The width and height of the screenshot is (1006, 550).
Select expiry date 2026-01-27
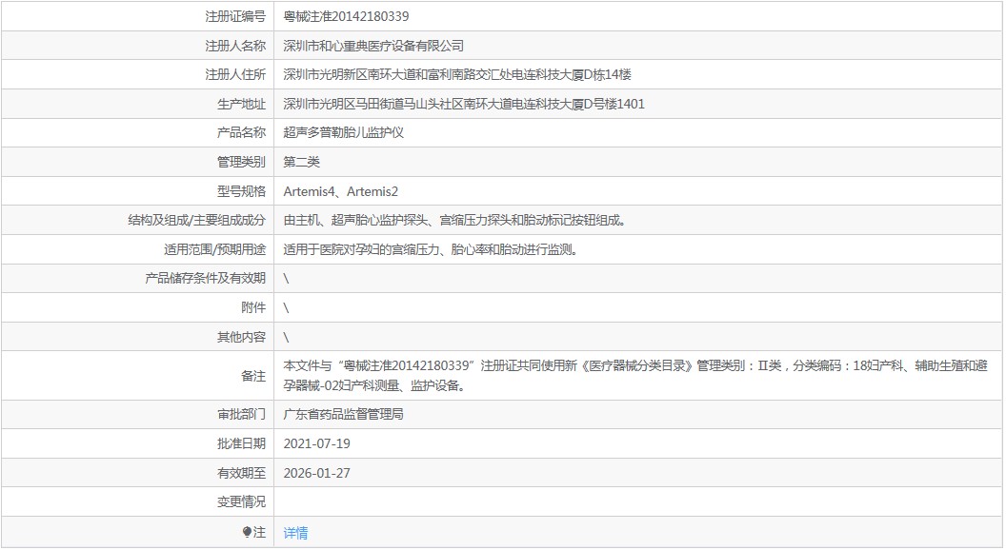point(317,473)
